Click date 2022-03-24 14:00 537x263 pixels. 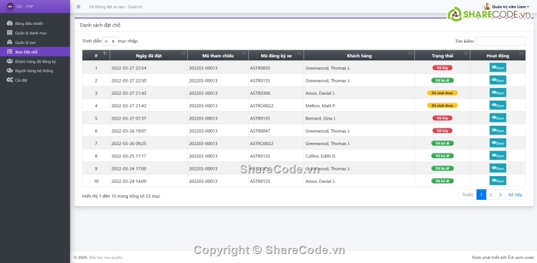129,181
